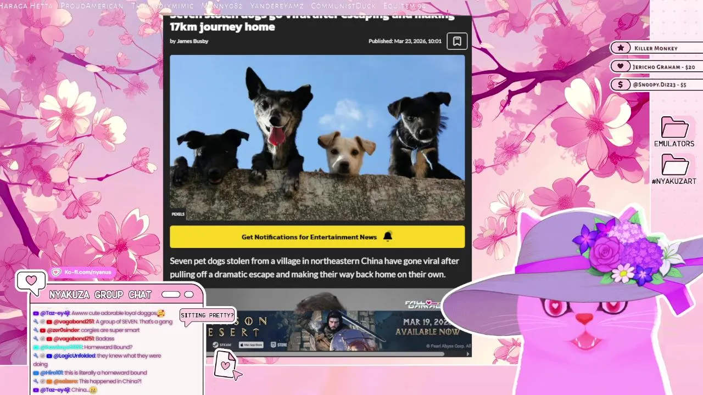This screenshot has height=395, width=703.
Task: Click the Epic Store badge in the ad
Action: 278,345
